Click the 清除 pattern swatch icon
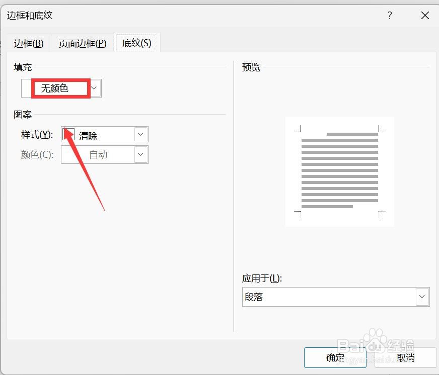The width and height of the screenshot is (439, 375). pyautogui.click(x=68, y=134)
